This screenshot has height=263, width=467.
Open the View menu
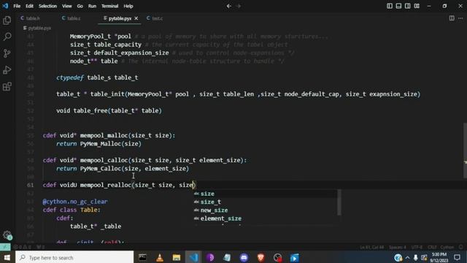66,6
